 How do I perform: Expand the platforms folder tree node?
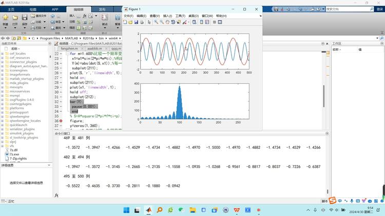click(2, 108)
